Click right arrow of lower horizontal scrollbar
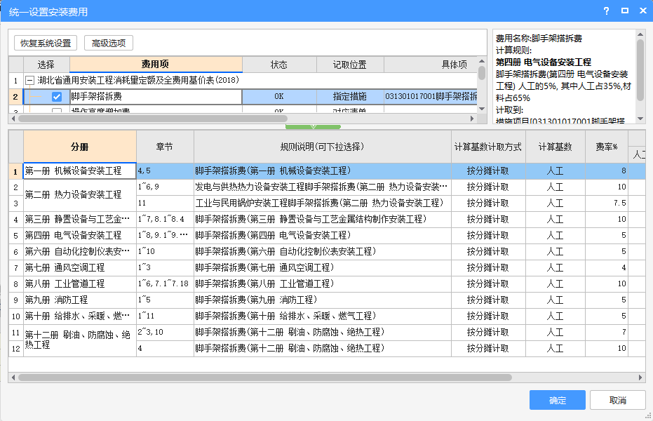Screen dimensions: 653x421 [640, 377]
